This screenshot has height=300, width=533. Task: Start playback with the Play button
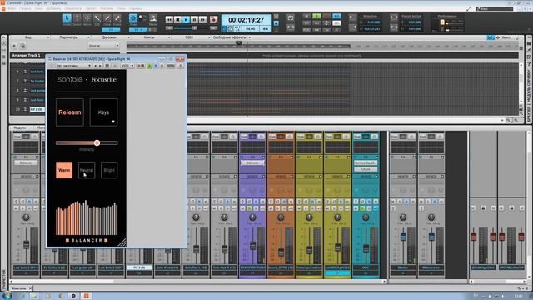click(186, 20)
